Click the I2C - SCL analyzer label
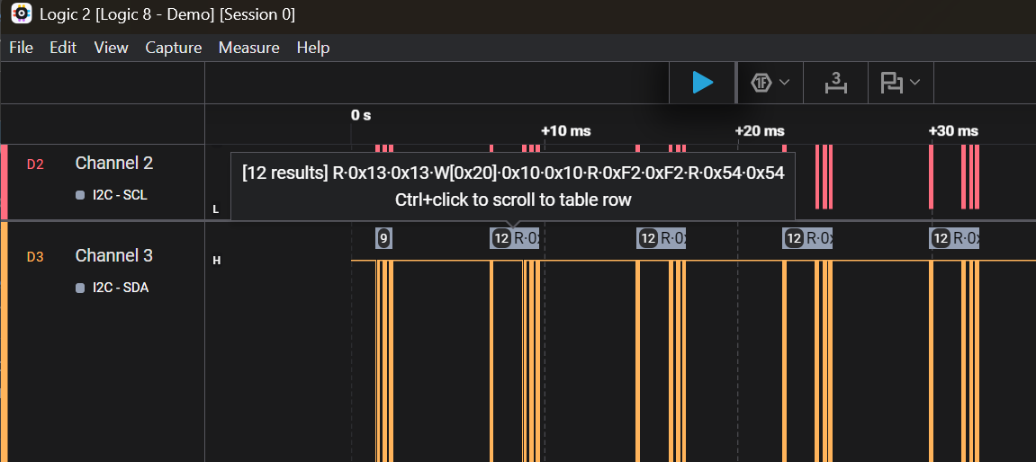This screenshot has height=462, width=1036. click(x=121, y=195)
